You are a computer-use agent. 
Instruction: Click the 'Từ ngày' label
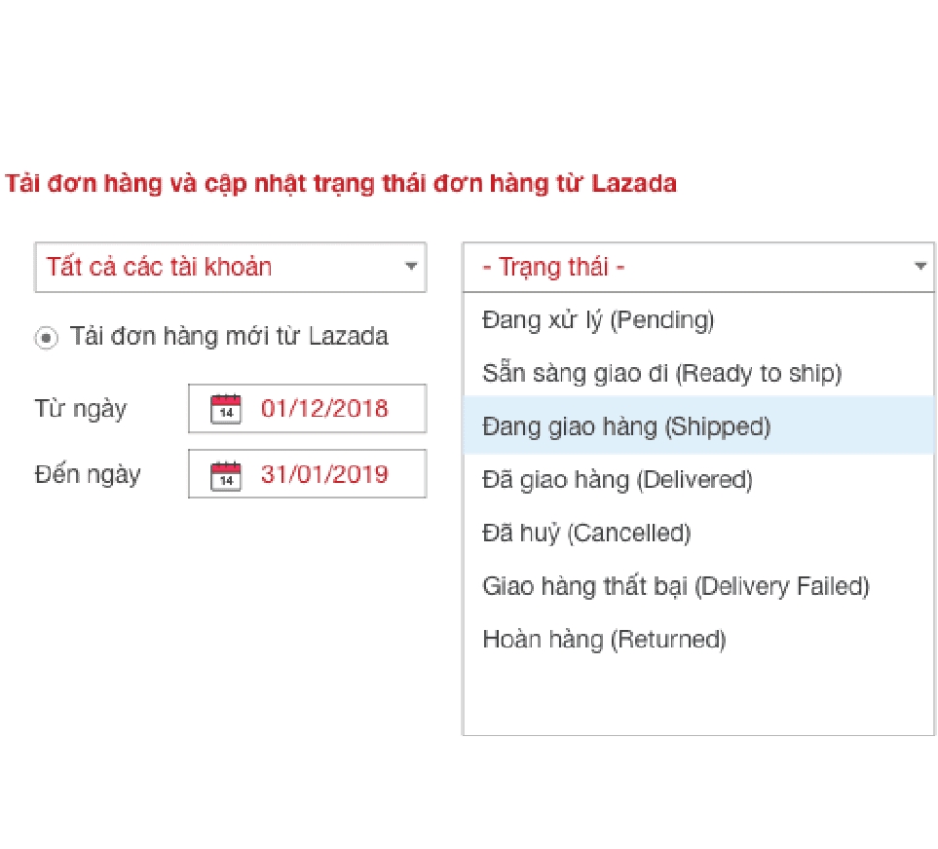pos(80,408)
